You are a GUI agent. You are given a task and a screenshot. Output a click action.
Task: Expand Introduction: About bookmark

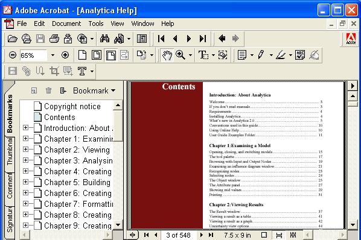tap(25, 128)
